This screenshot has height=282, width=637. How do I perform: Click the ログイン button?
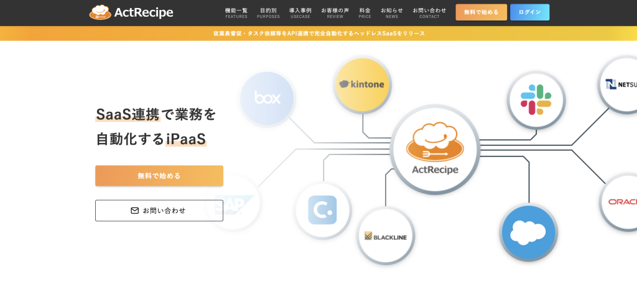pos(530,12)
